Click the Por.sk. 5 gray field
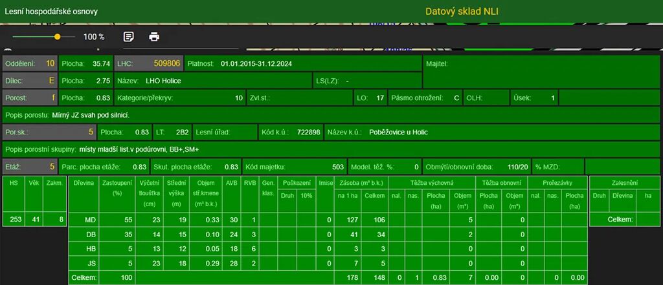The height and width of the screenshot is (285, 663). click(50, 132)
